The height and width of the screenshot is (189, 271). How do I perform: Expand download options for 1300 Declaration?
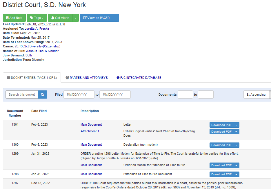[236, 145]
